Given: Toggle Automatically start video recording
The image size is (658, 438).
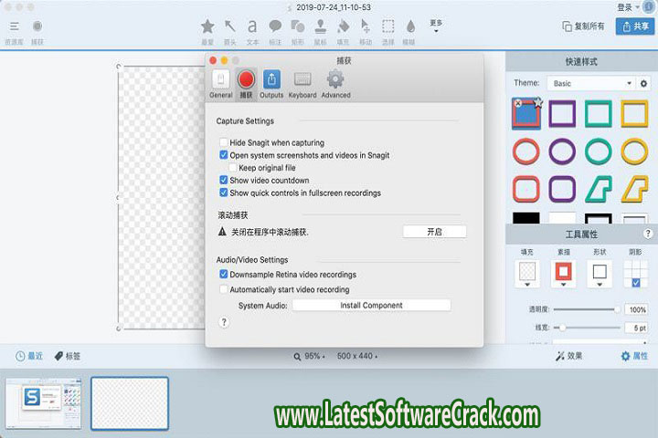Looking at the screenshot, I should [224, 289].
